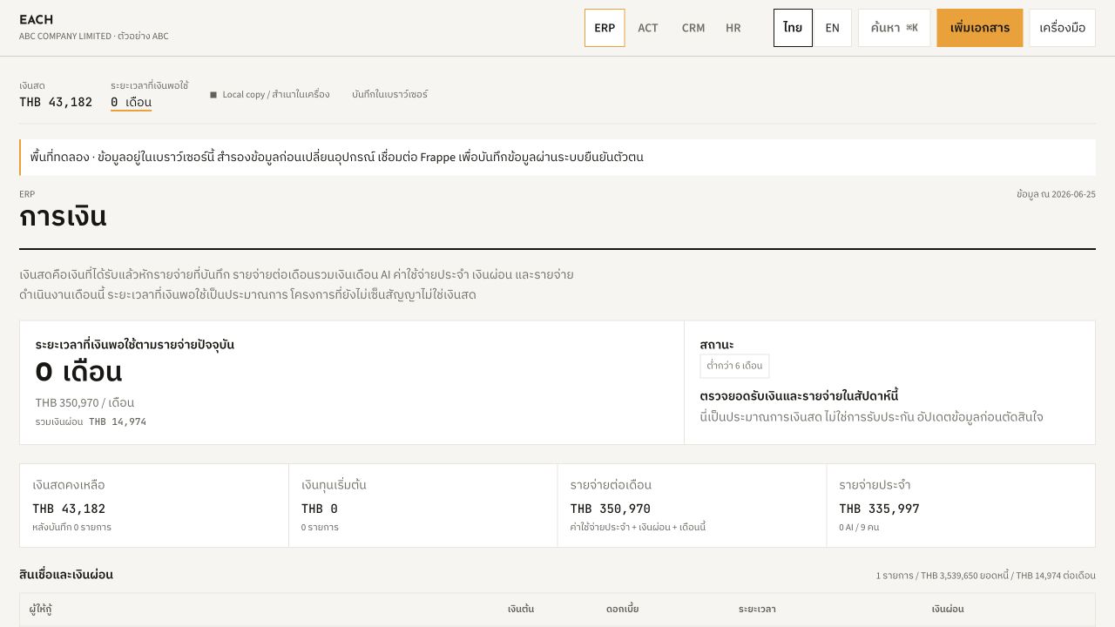Viewport: 1115px width, 627px height.
Task: Click the "ข้อมูล ณ 2026-06-25" date
Action: pos(1056,194)
